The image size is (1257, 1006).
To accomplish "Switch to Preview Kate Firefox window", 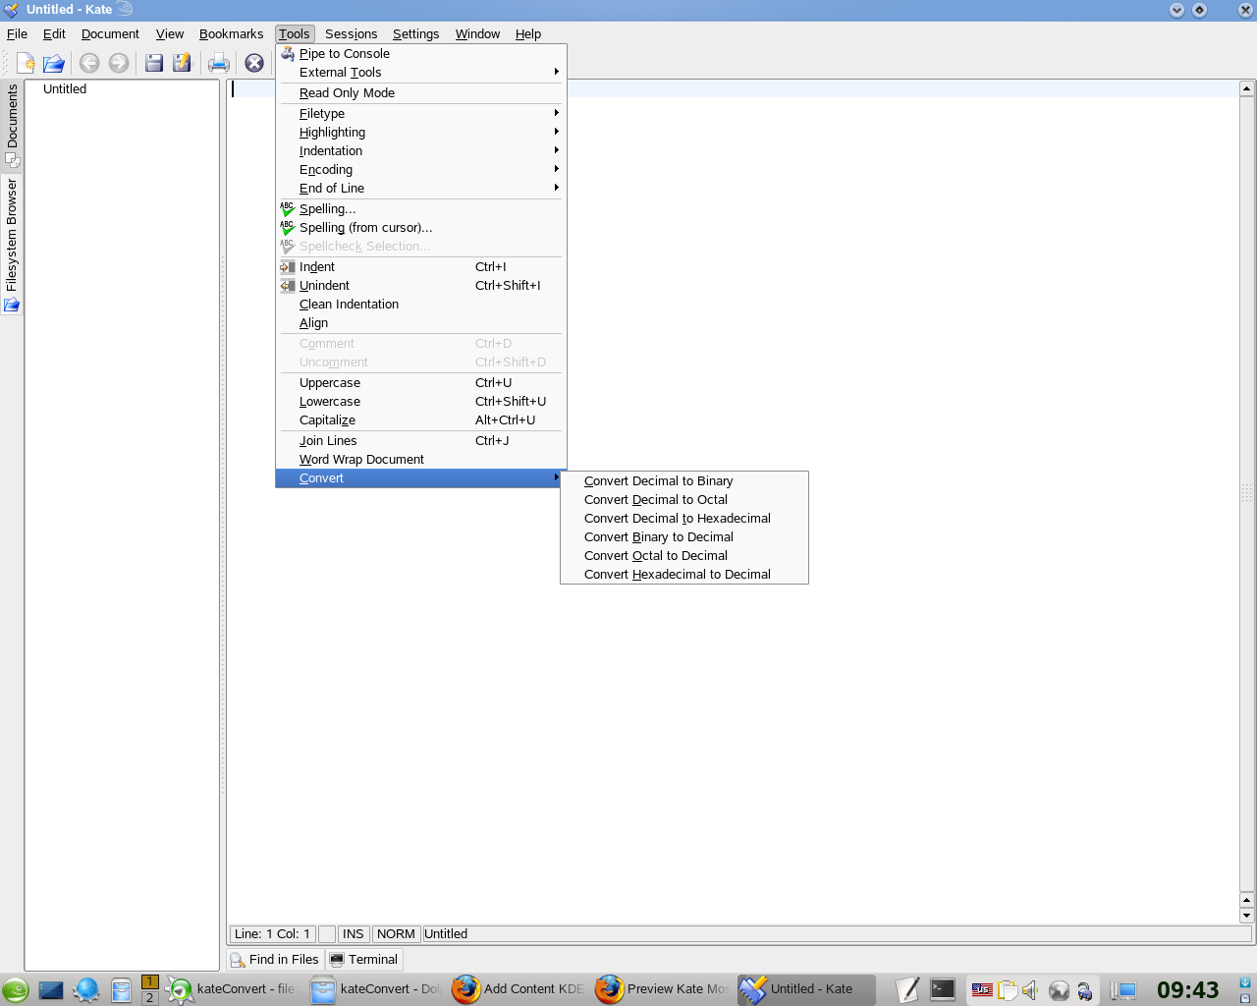I will [x=662, y=989].
